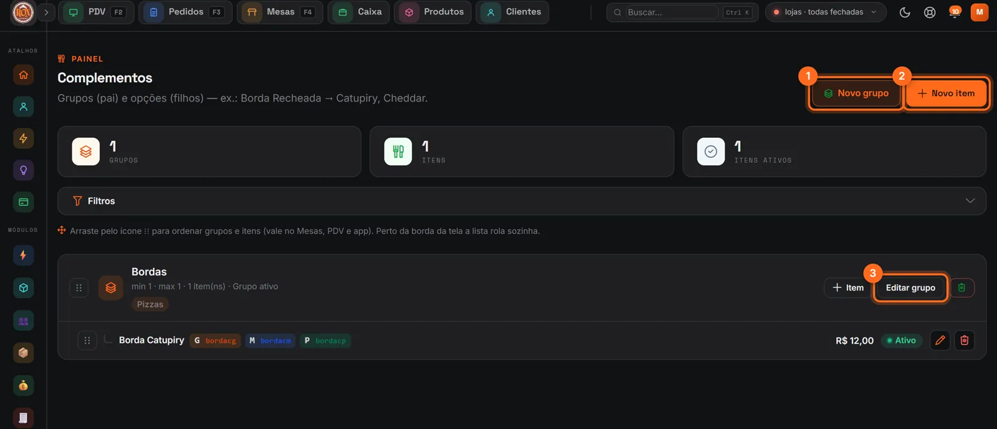997x429 pixels.
Task: Toggle dark mode moon icon
Action: 905,12
